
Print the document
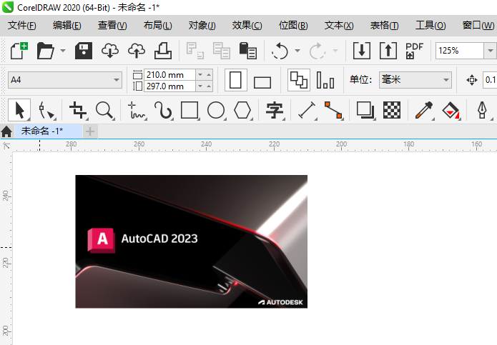(163, 51)
